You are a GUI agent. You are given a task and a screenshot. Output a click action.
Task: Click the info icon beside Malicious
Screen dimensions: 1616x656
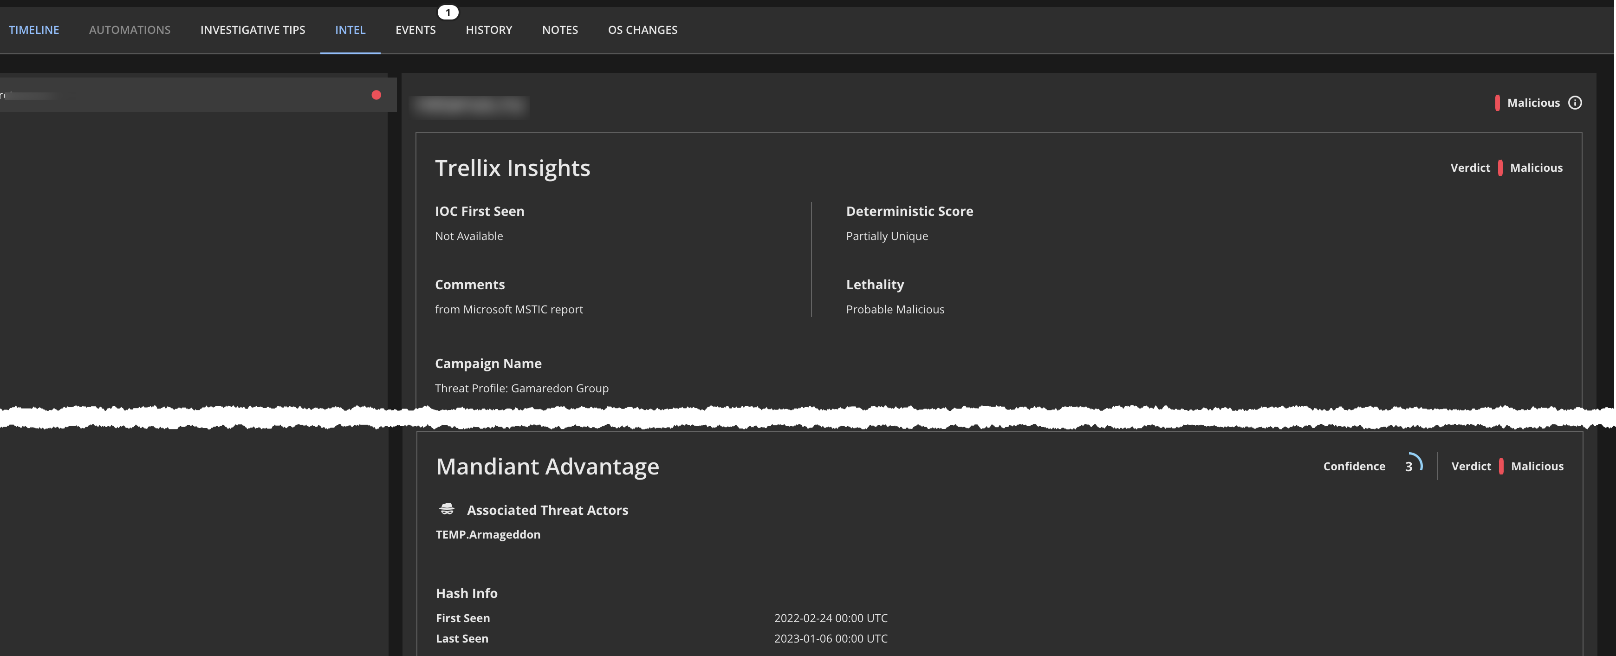(1575, 102)
